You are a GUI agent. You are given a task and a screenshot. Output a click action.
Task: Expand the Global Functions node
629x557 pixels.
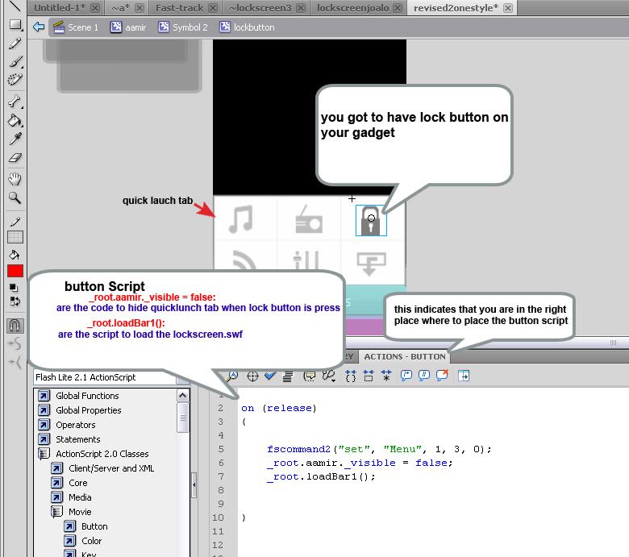[44, 396]
